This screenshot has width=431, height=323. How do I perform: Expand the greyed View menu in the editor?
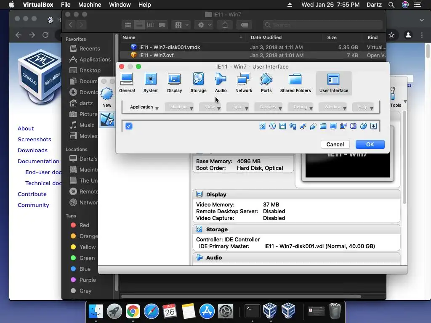coord(210,107)
